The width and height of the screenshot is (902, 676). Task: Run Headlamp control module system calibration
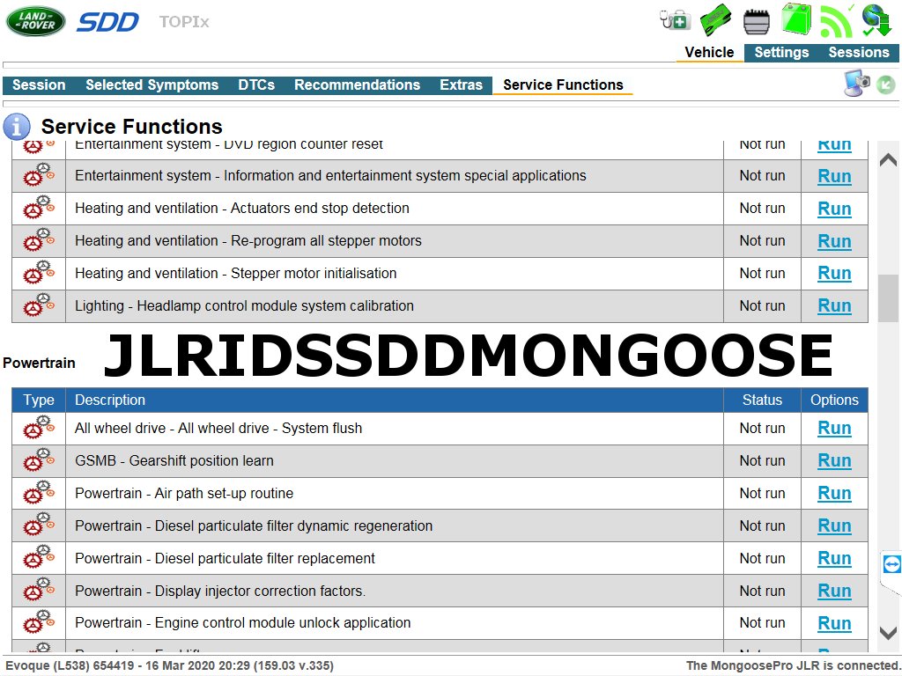[834, 305]
